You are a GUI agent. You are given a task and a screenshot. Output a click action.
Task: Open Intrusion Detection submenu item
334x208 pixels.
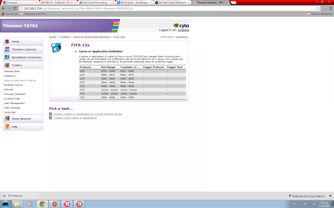coord(15,94)
